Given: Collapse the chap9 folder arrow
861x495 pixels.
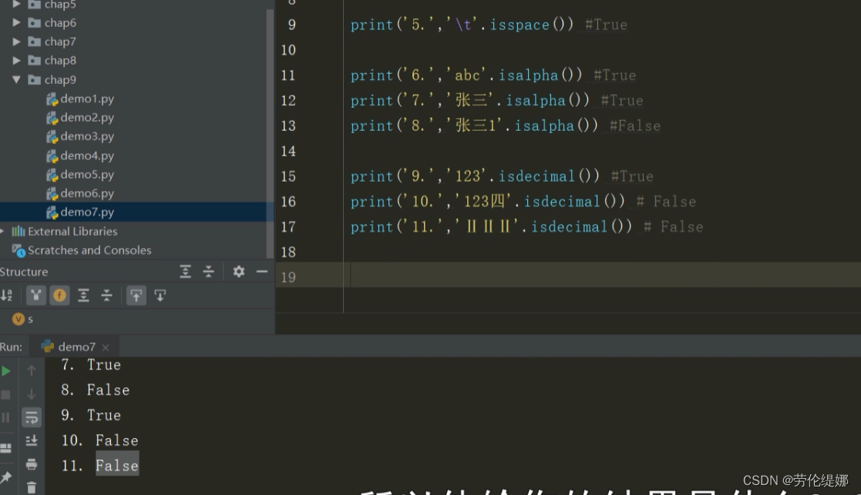Looking at the screenshot, I should (16, 79).
